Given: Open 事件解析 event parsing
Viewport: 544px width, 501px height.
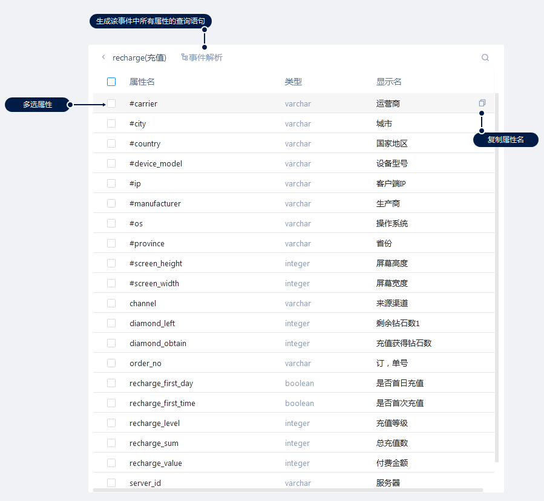Looking at the screenshot, I should click(202, 57).
